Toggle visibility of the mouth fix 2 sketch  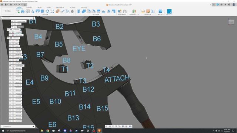10,57
